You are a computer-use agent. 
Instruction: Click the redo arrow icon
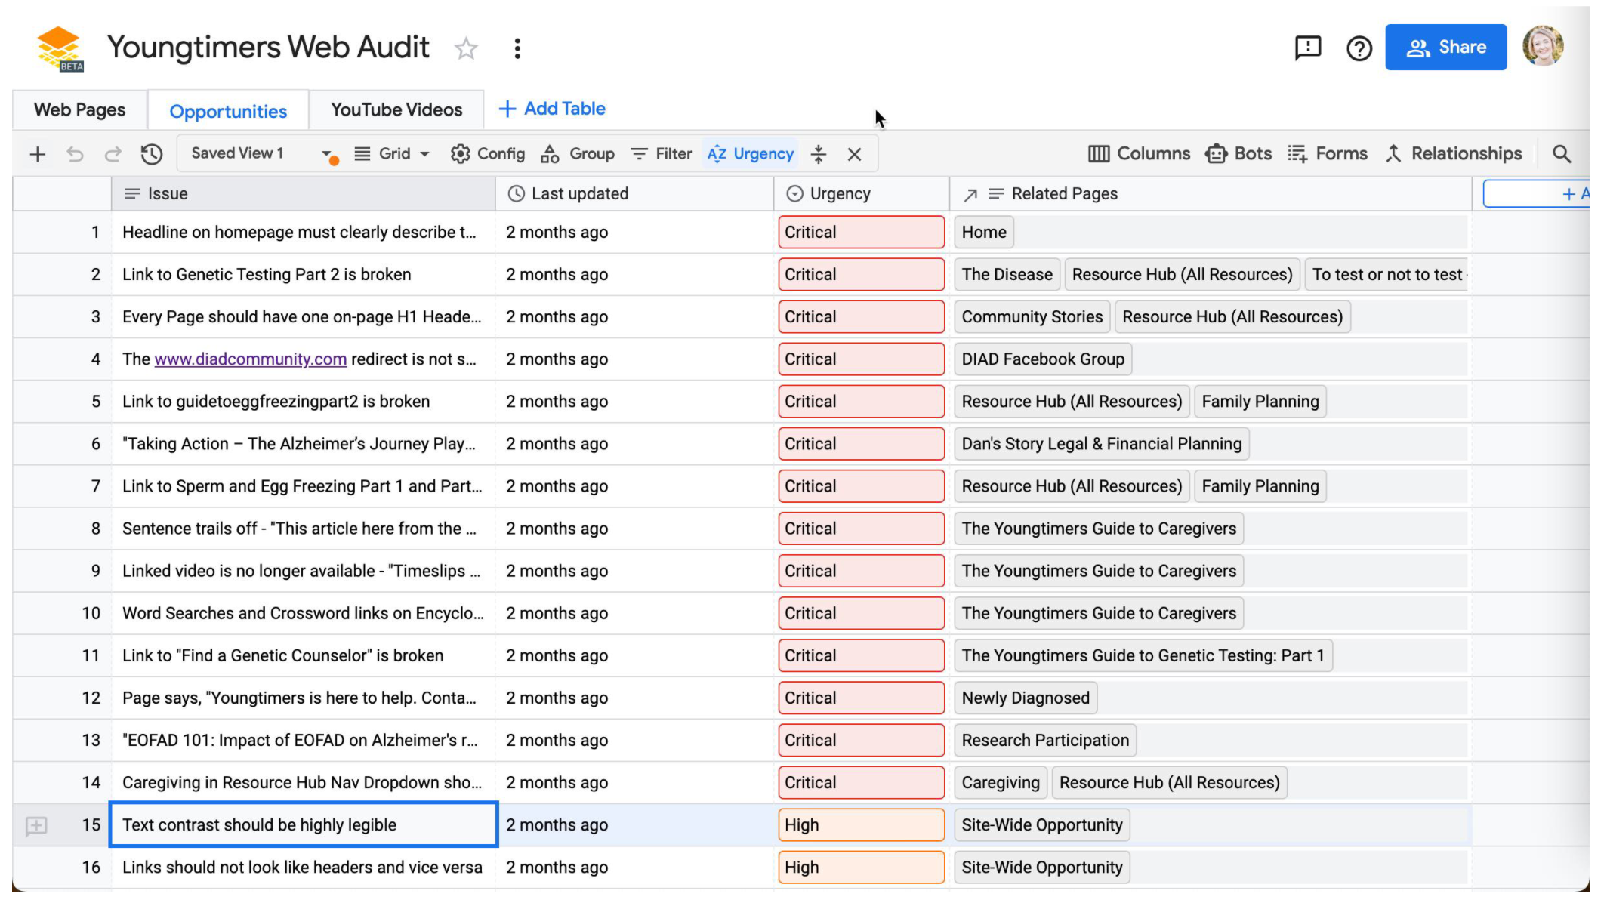pyautogui.click(x=113, y=155)
